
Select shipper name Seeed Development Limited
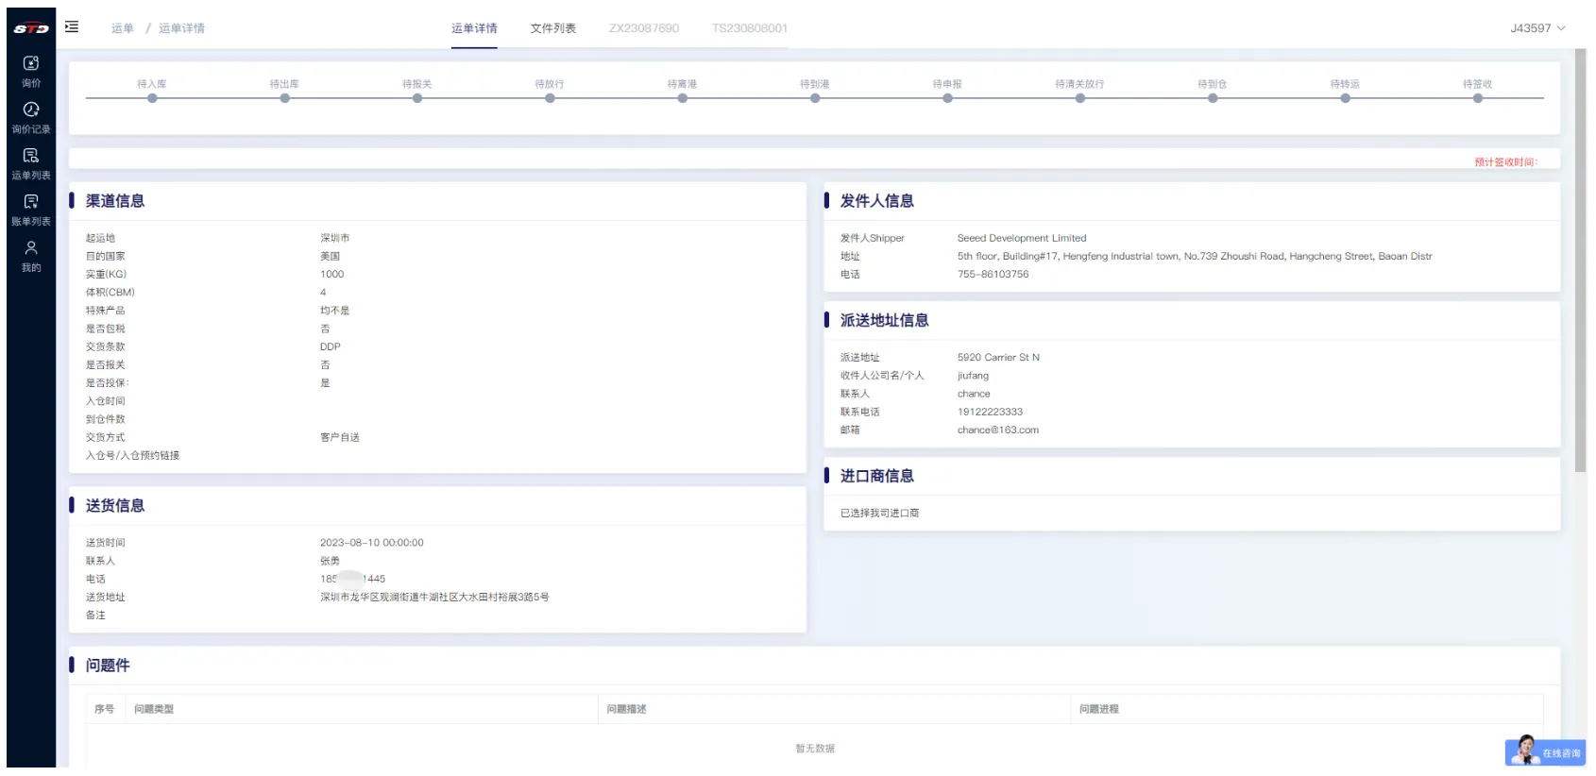(1022, 238)
